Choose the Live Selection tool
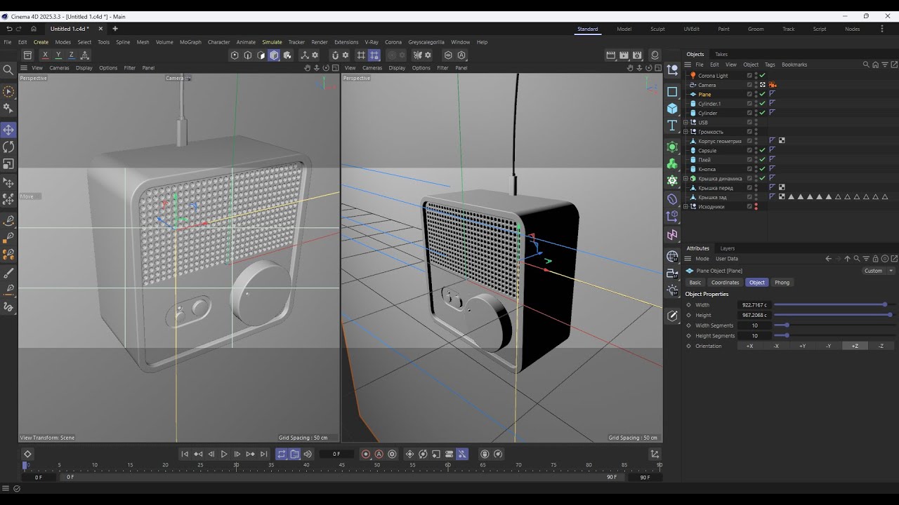Image resolution: width=899 pixels, height=505 pixels. 8,92
